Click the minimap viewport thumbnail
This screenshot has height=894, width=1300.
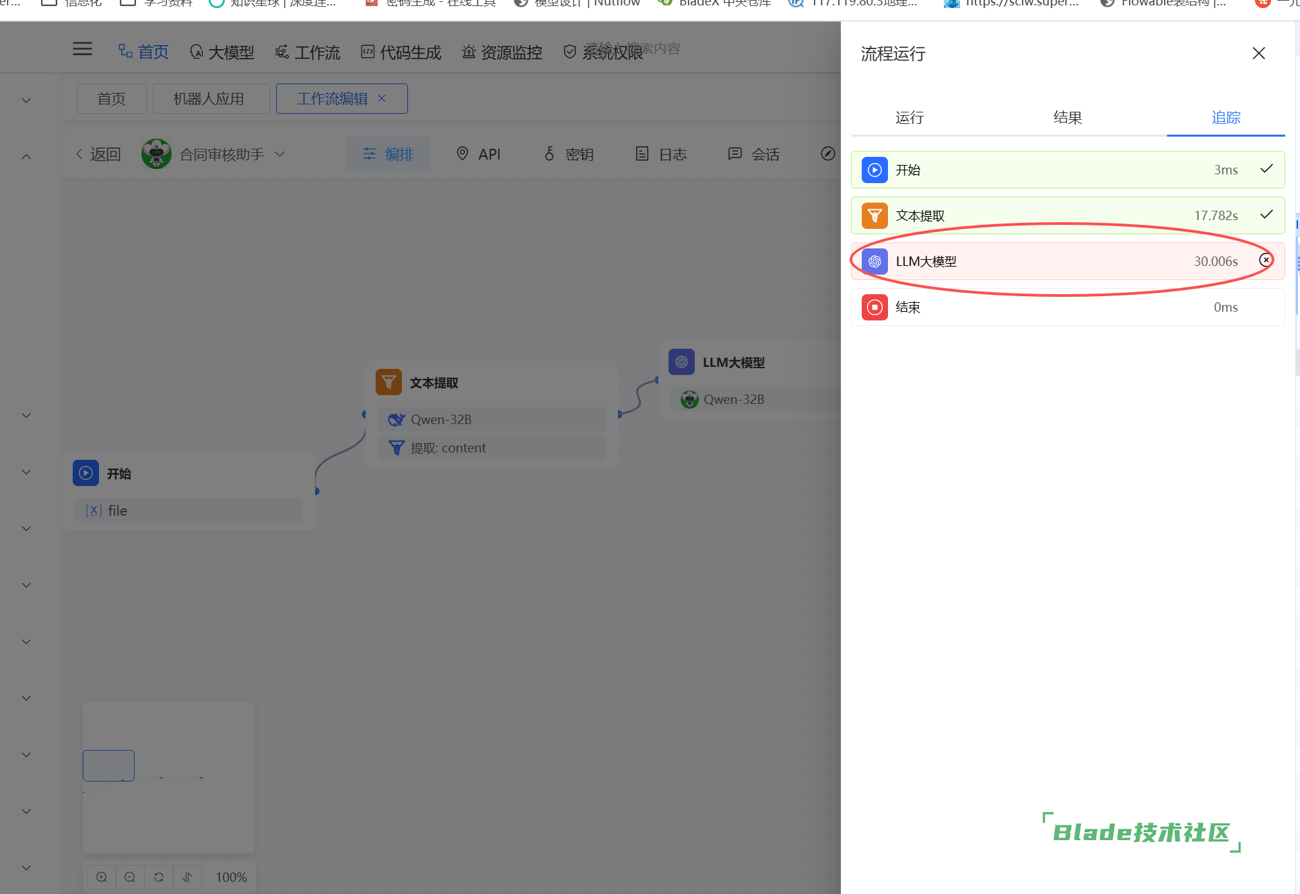click(108, 765)
